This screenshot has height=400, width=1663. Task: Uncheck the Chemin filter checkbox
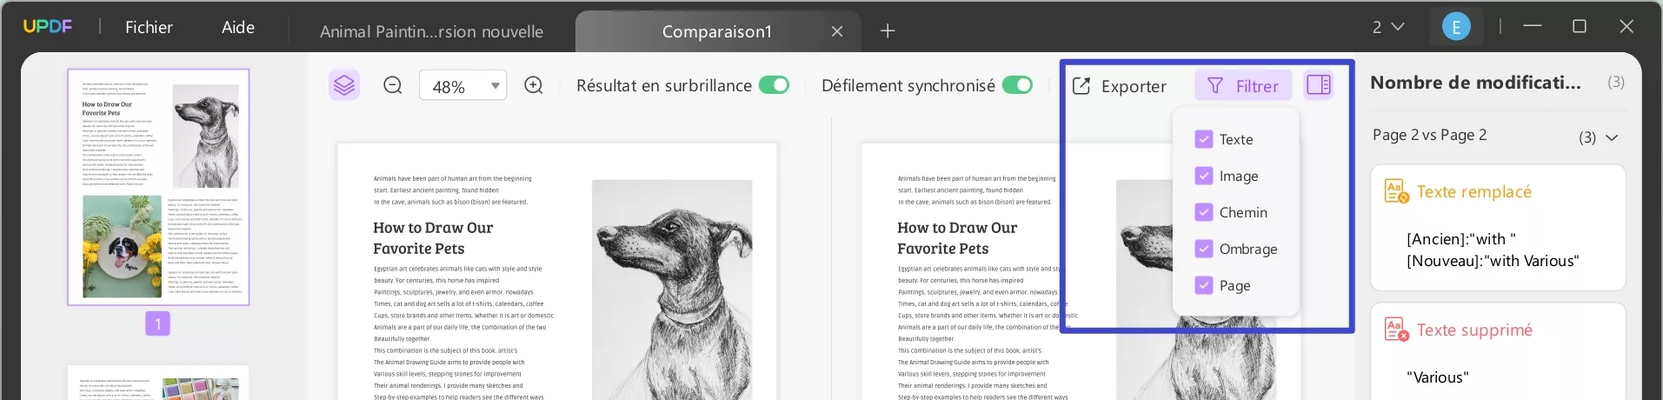pyautogui.click(x=1204, y=212)
